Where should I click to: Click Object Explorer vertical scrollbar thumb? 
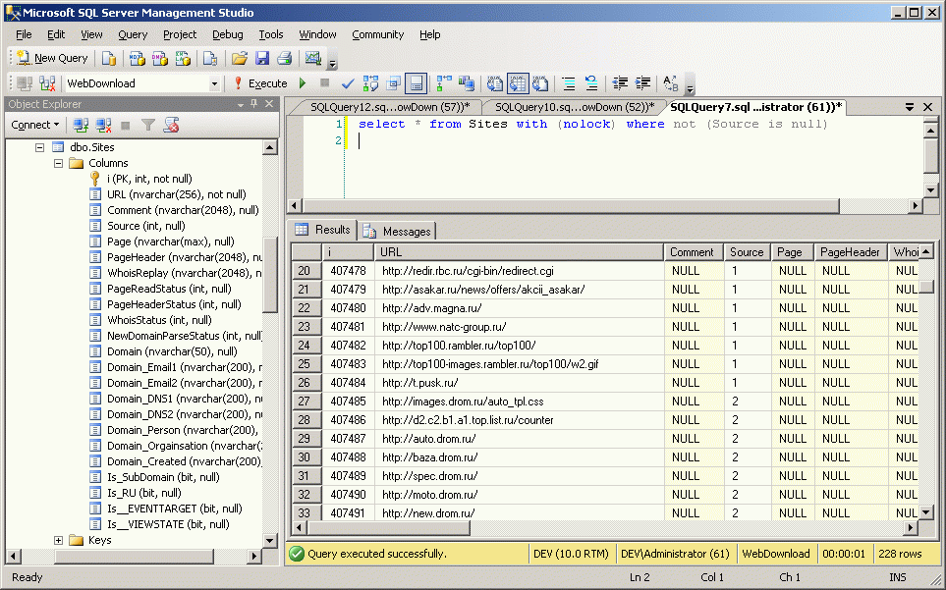[x=270, y=274]
